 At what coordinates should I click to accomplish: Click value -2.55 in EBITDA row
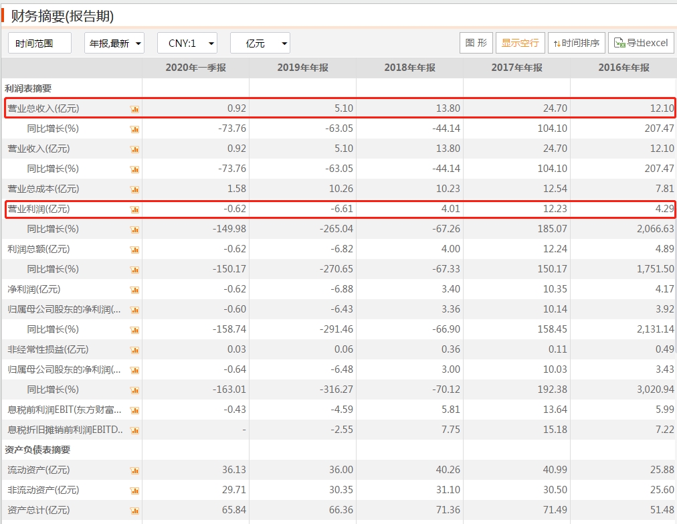click(x=342, y=430)
